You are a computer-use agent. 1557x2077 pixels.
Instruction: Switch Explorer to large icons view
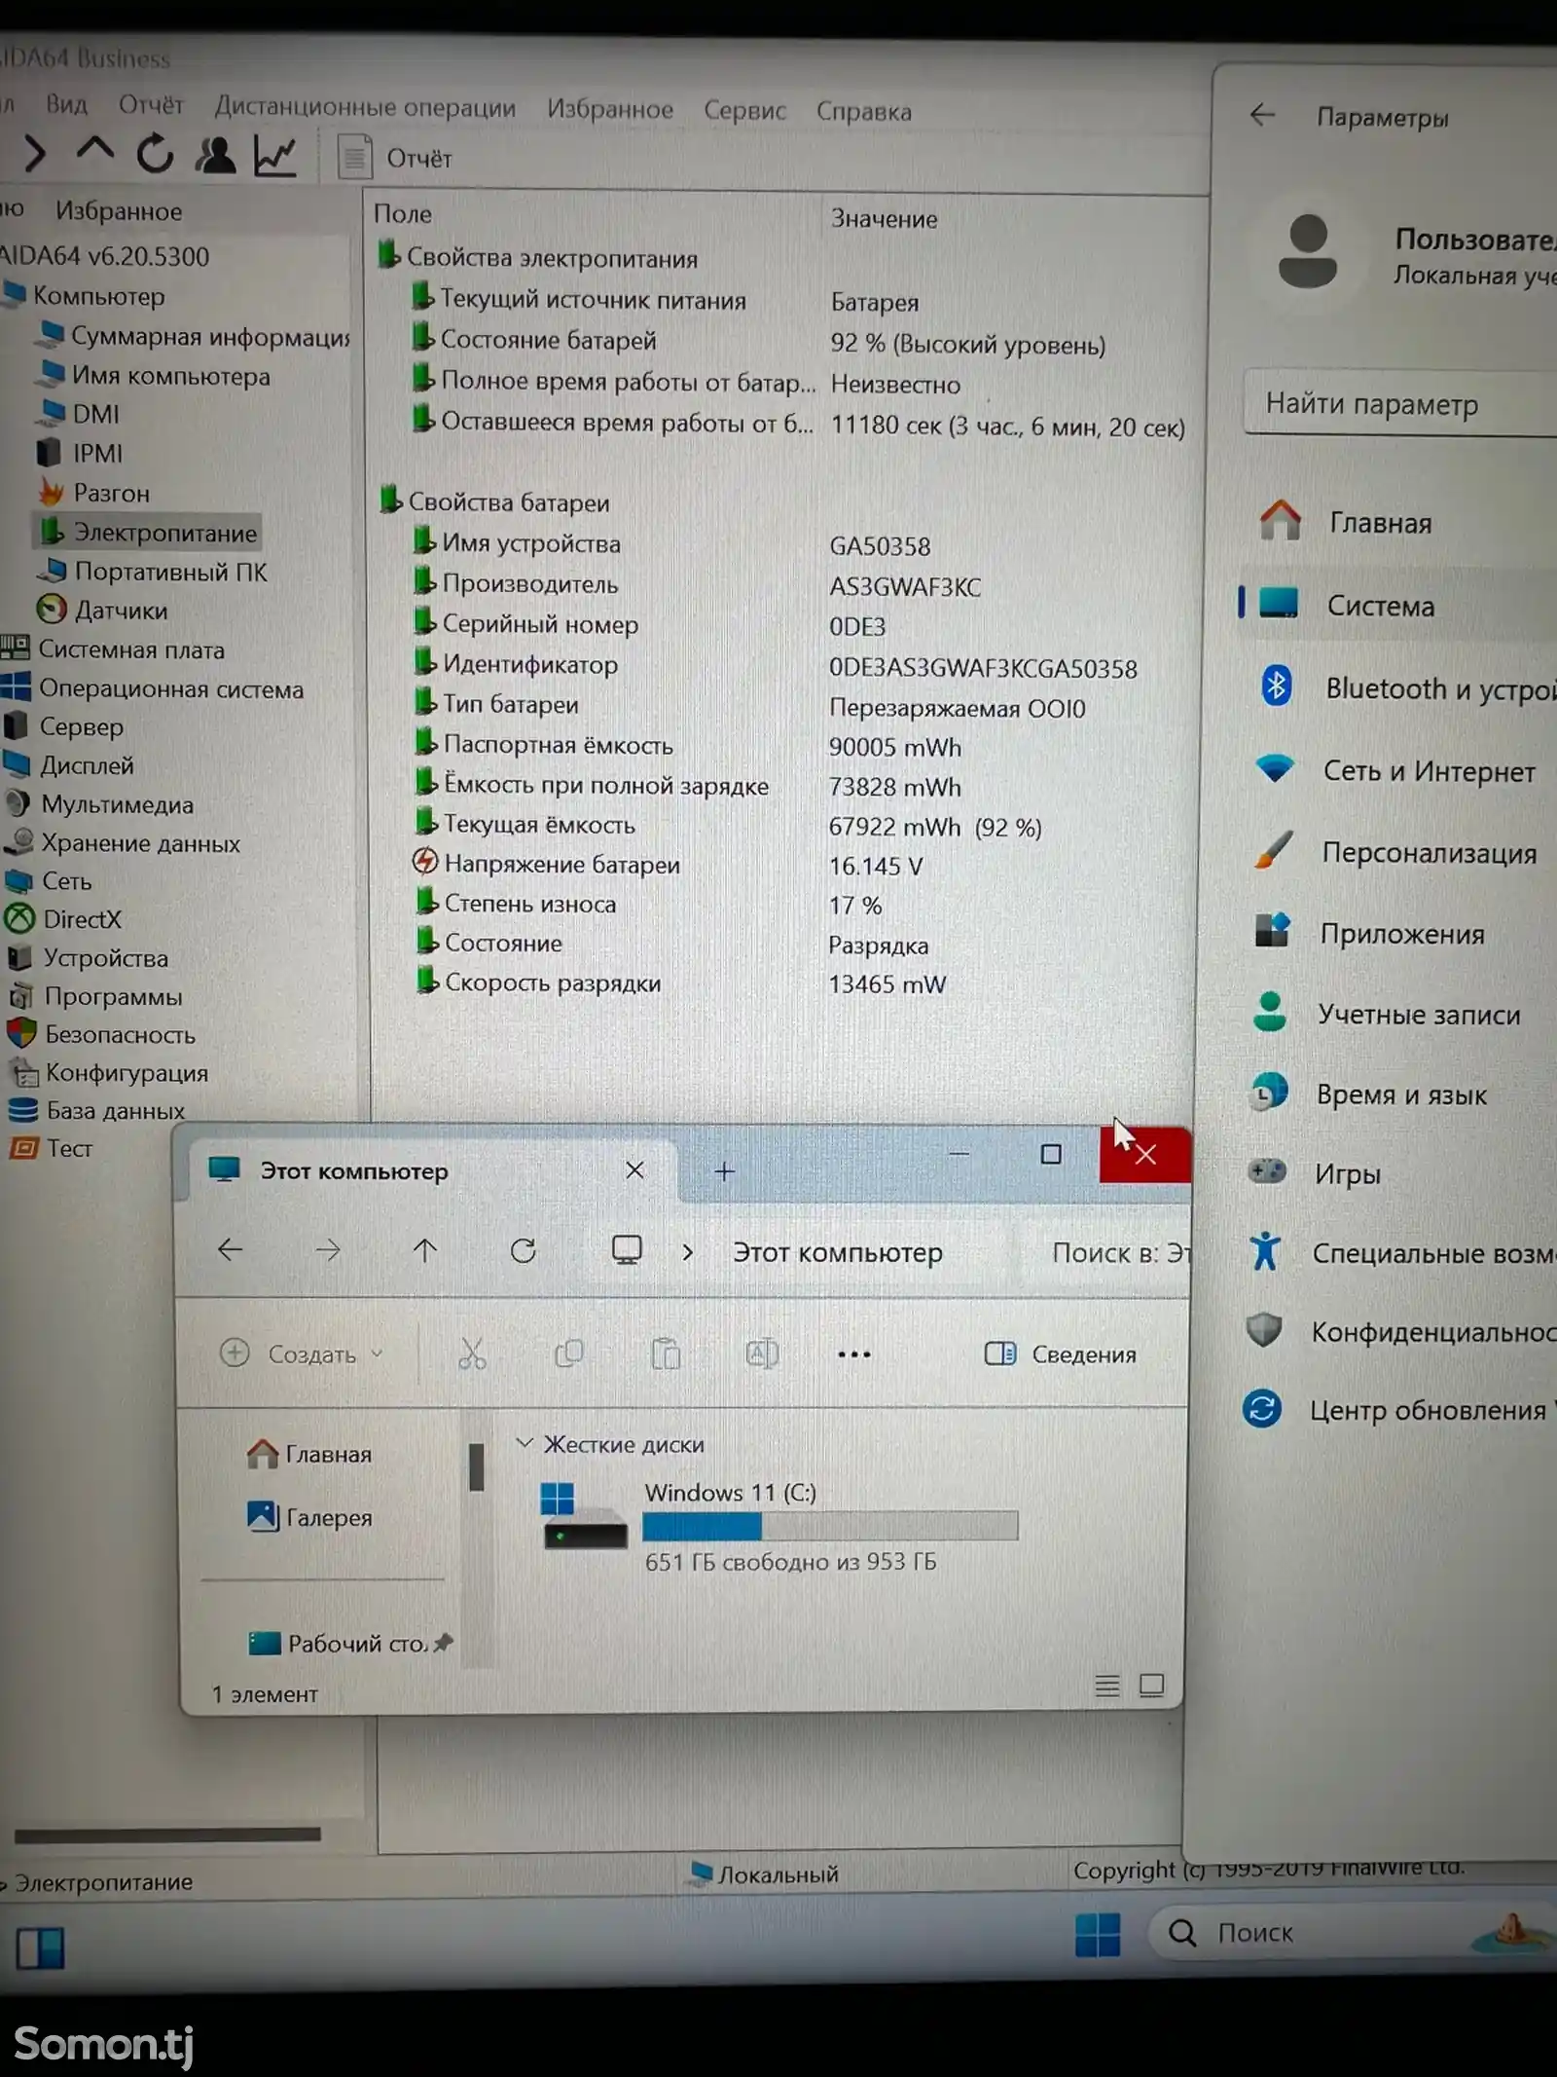pos(1152,1686)
